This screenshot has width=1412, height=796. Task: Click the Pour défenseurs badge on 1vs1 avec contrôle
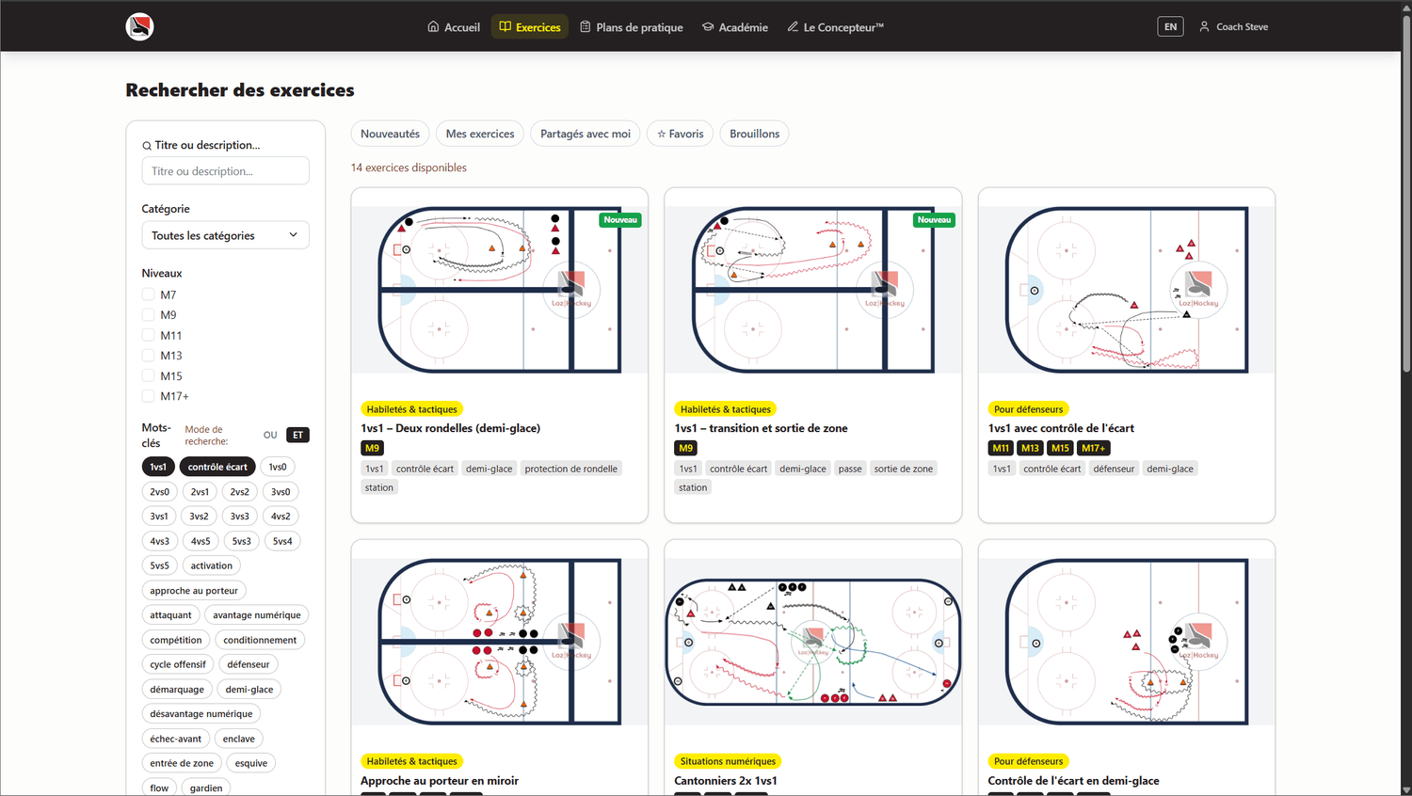[x=1028, y=409]
